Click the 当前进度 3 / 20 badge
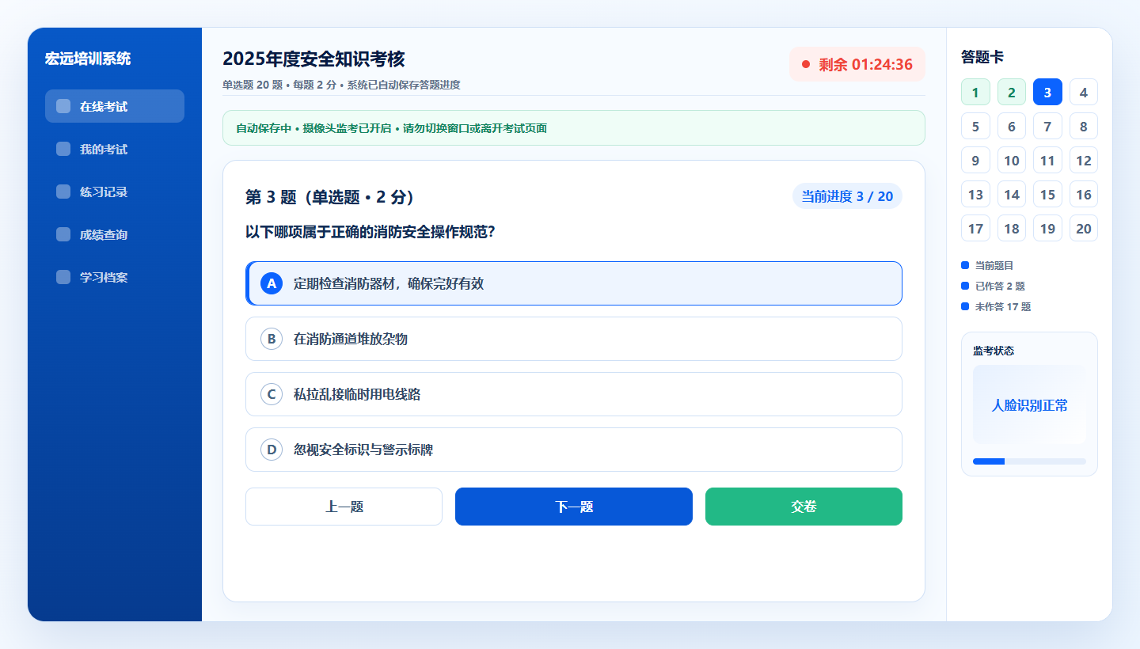The image size is (1140, 649). (847, 196)
